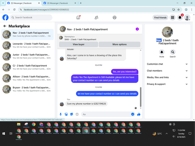Expand Customize chat section
Image resolution: width=195 pixels, height=146 pixels.
click(167, 64)
